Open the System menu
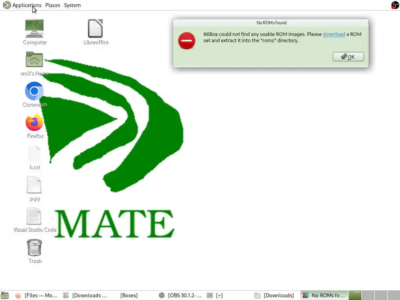Screen dimensions: 400x300 point(72,5)
